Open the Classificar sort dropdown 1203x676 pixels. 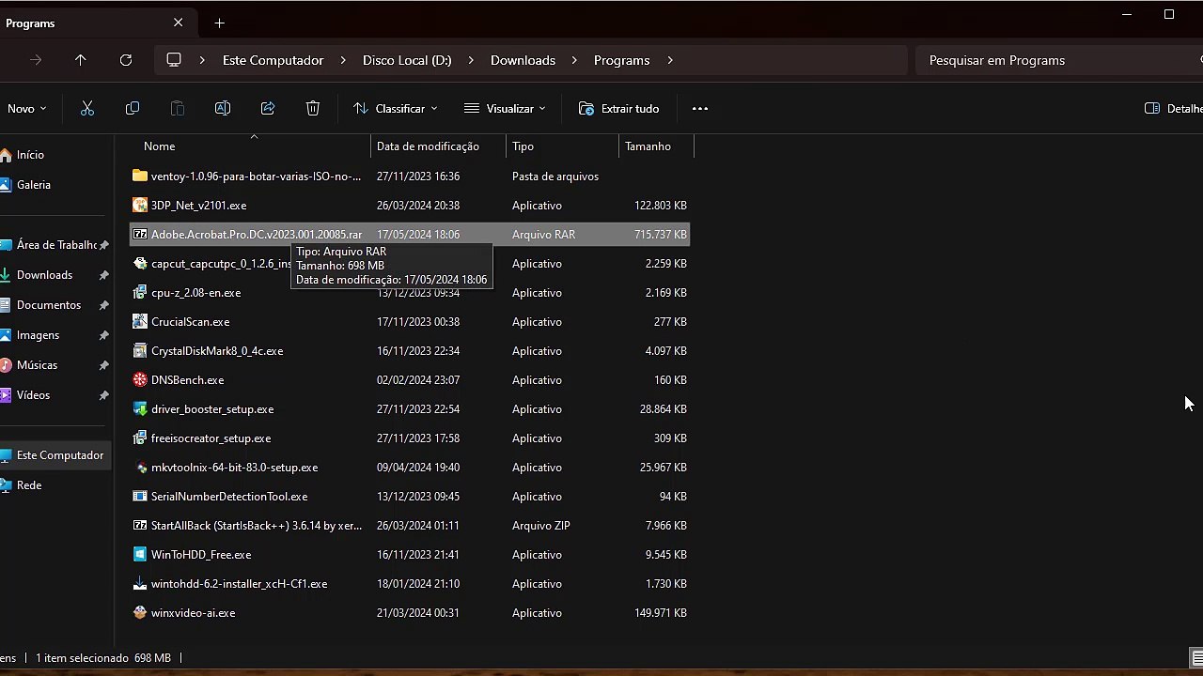pos(396,109)
